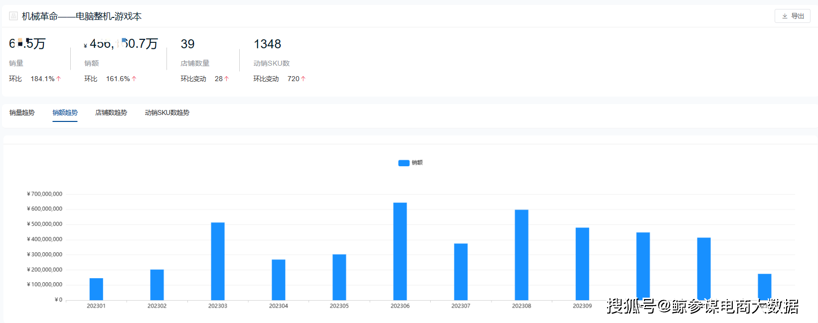Screen dimensions: 818x323
Task: Click the 环比变动 28 figure
Action: tap(219, 79)
